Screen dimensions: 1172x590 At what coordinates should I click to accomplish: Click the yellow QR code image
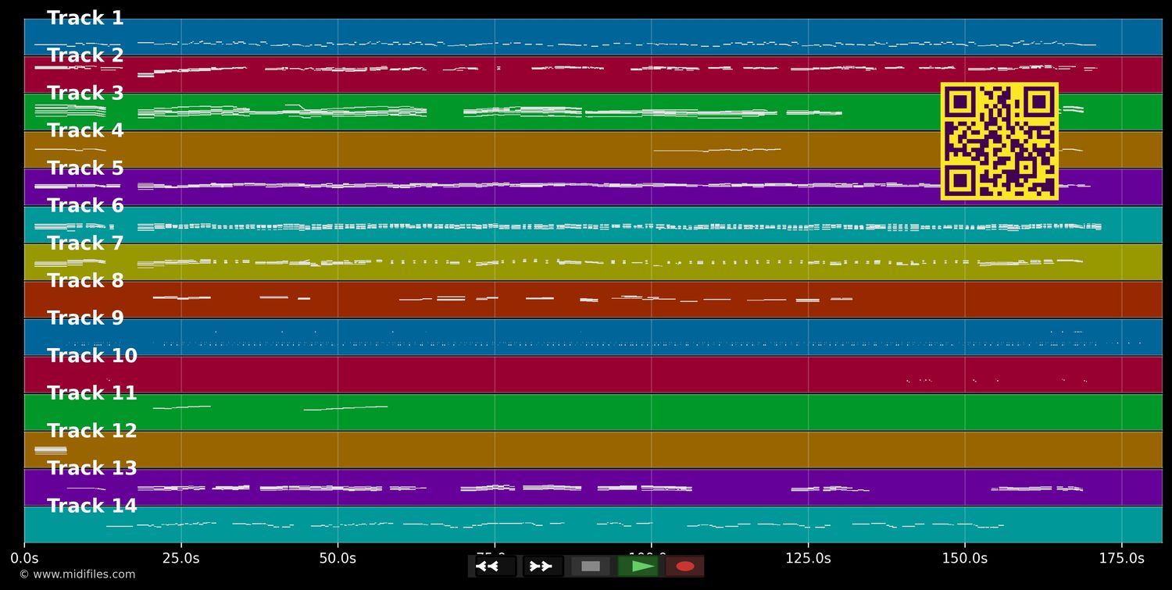[999, 141]
